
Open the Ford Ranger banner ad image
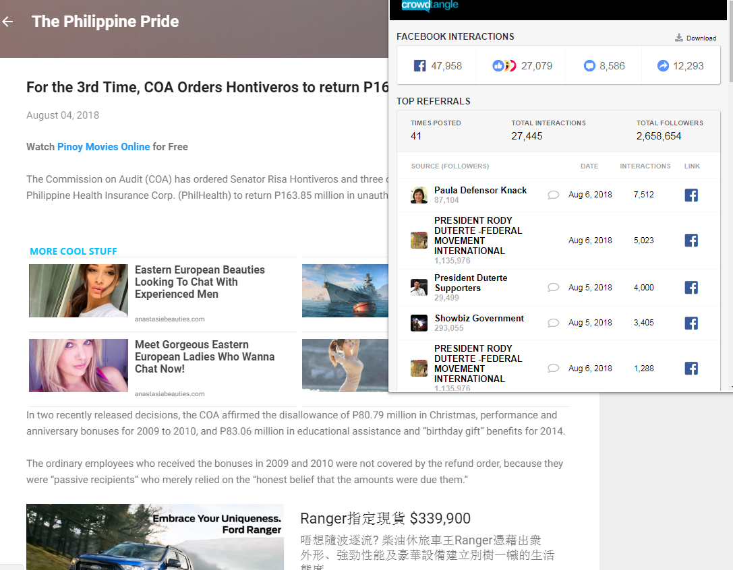(x=154, y=537)
